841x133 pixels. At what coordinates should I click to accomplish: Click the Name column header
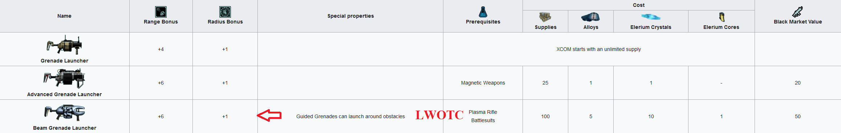click(x=64, y=16)
